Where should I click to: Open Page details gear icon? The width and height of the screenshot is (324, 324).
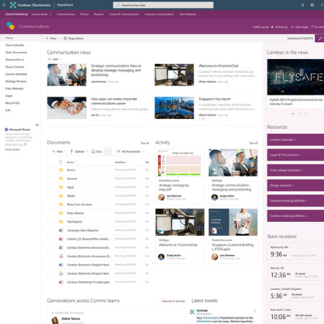tap(66, 38)
